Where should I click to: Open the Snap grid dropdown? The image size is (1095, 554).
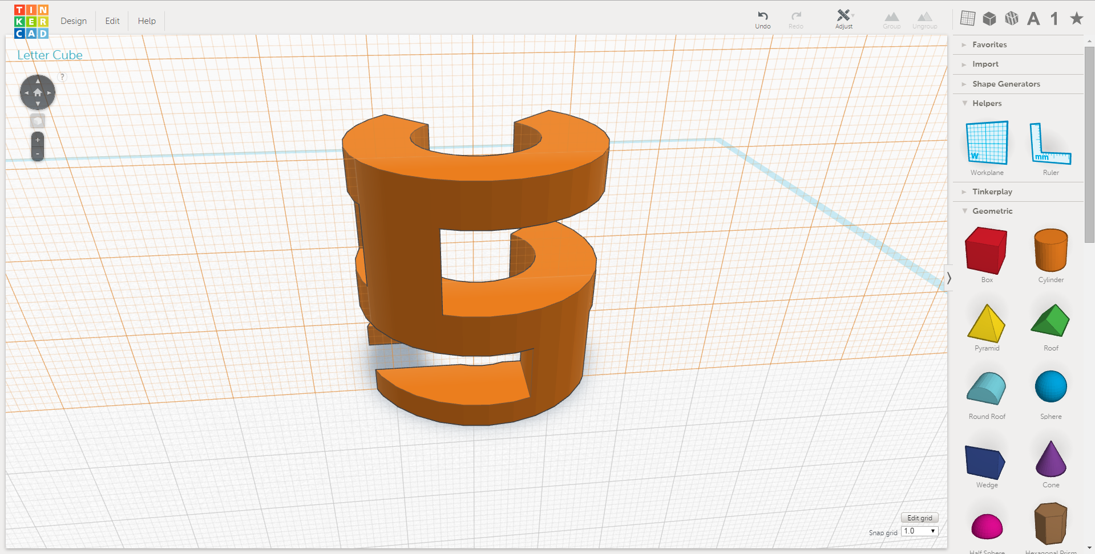pos(919,531)
